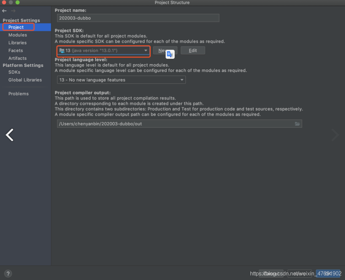This screenshot has height=280, width=345.
Task: Browse for compiler output folder icon
Action: (x=297, y=124)
